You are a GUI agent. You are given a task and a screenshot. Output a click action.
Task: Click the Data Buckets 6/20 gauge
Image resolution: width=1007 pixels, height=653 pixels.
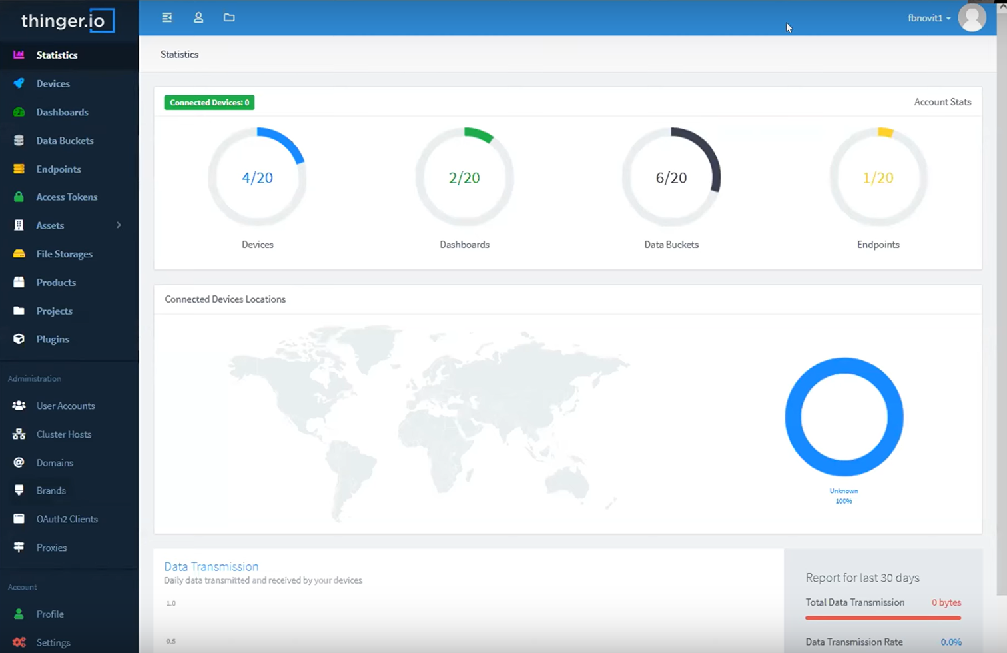pyautogui.click(x=671, y=177)
